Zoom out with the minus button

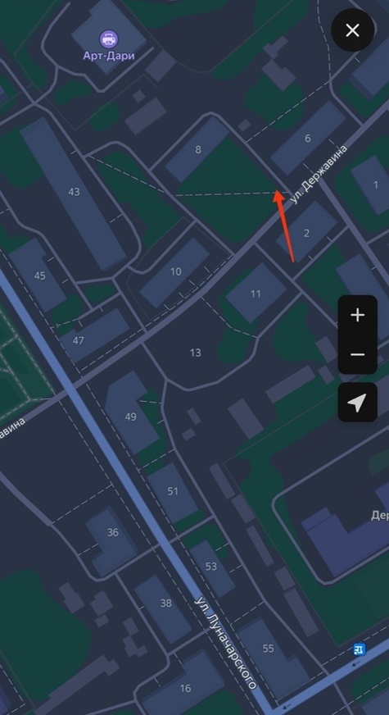pos(358,354)
